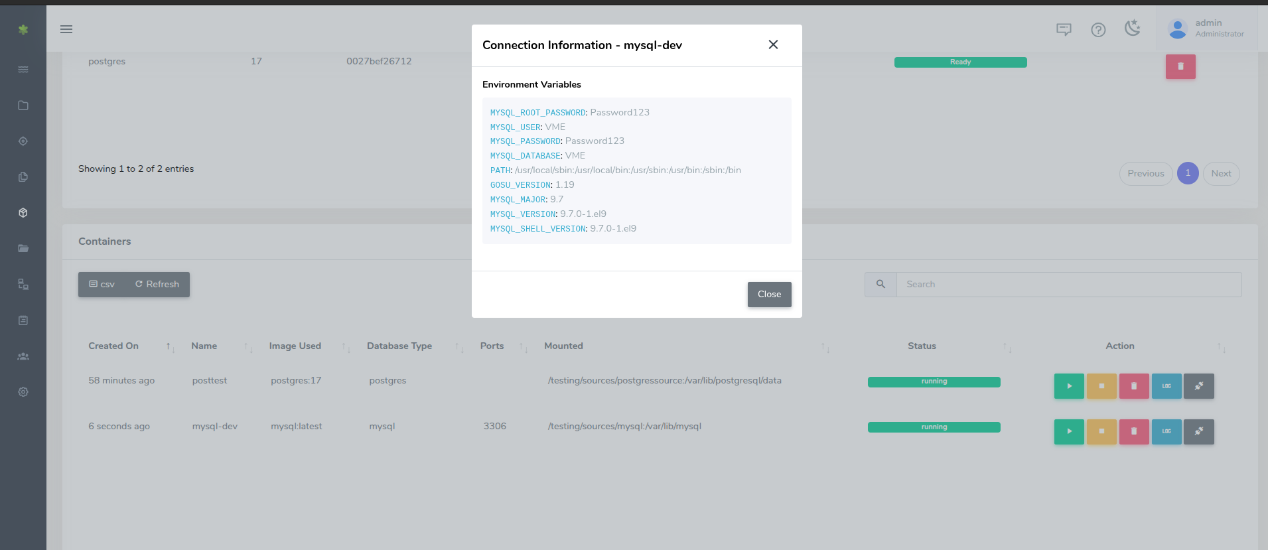Click the mysql:latest image cell
1268x550 pixels.
click(x=297, y=427)
